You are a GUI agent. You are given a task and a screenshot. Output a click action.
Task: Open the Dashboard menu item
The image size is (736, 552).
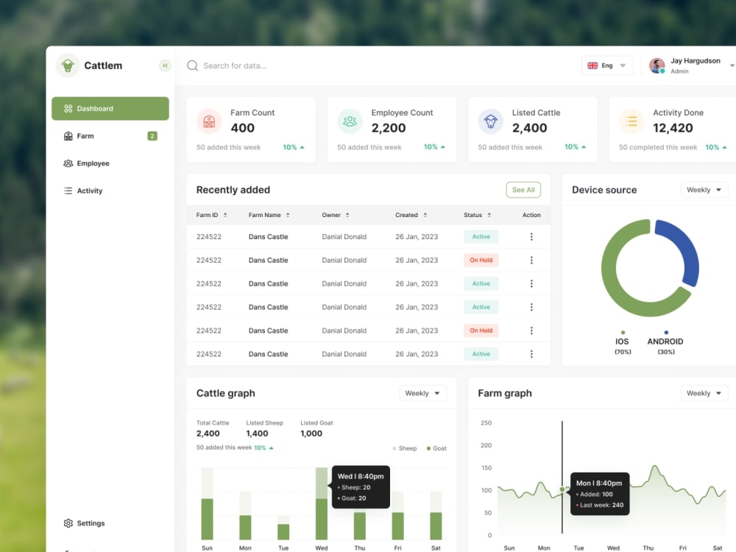coord(110,108)
